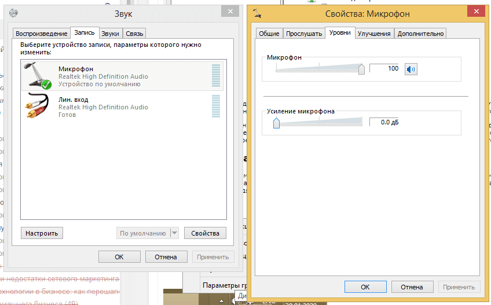Open the Общие tab in properties
The image size is (491, 305).
point(269,34)
